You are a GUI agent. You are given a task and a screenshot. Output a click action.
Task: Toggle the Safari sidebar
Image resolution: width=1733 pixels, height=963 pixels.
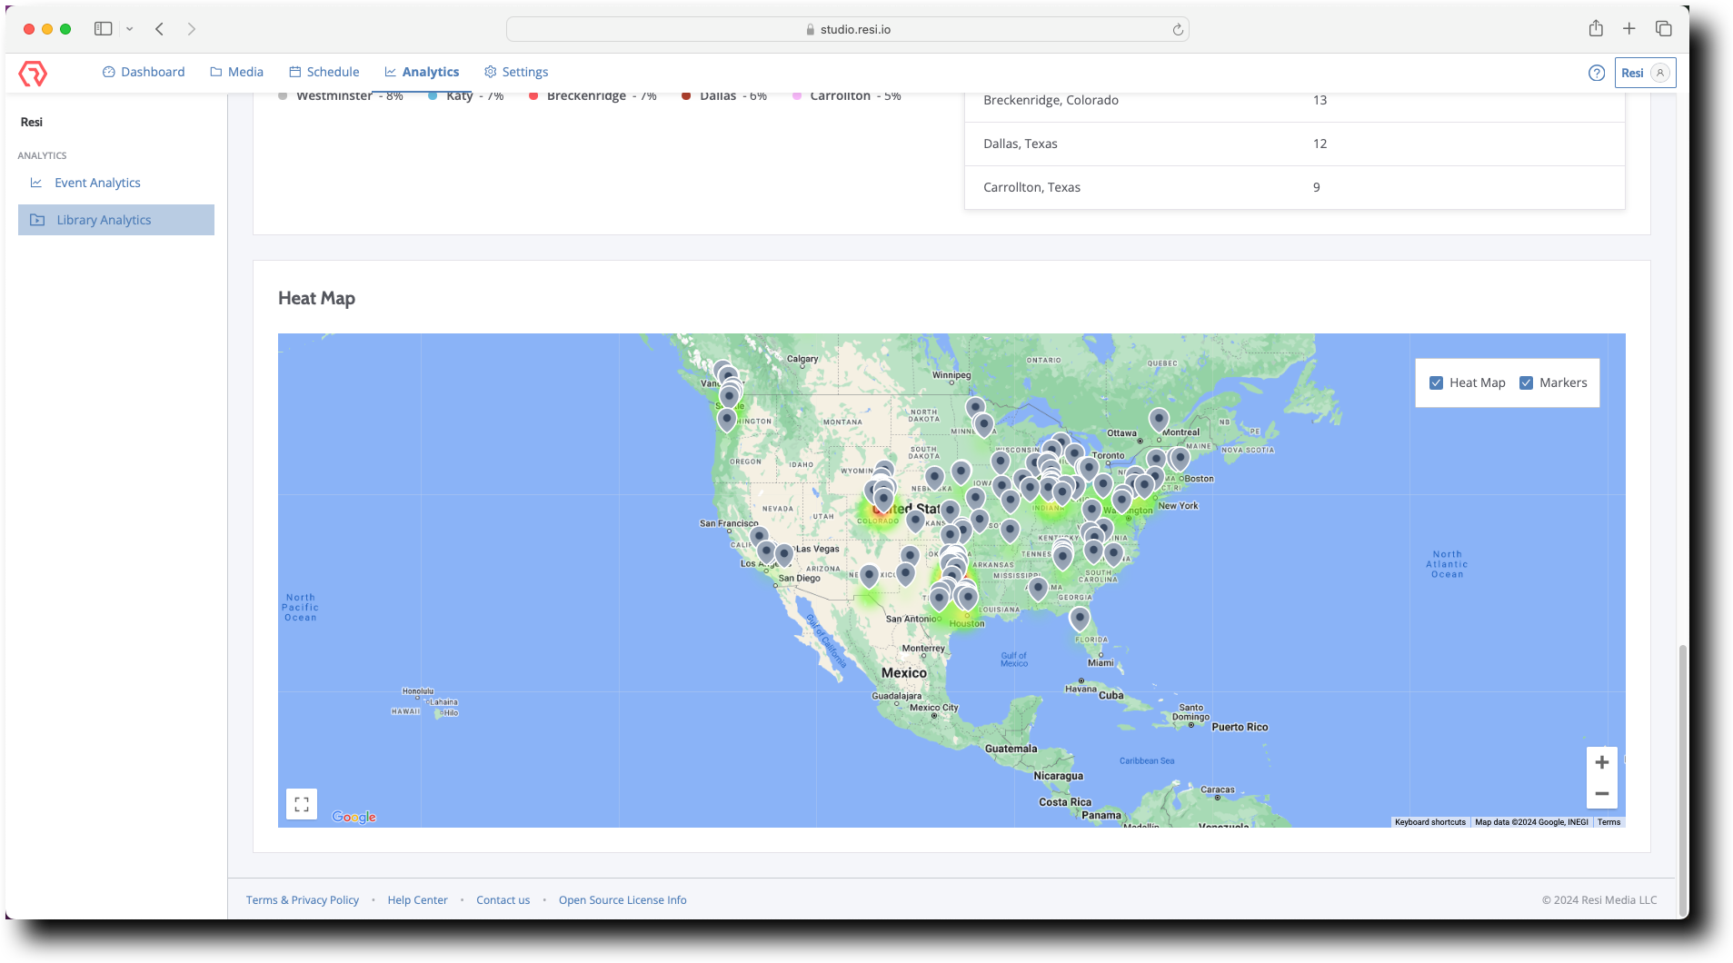click(103, 28)
